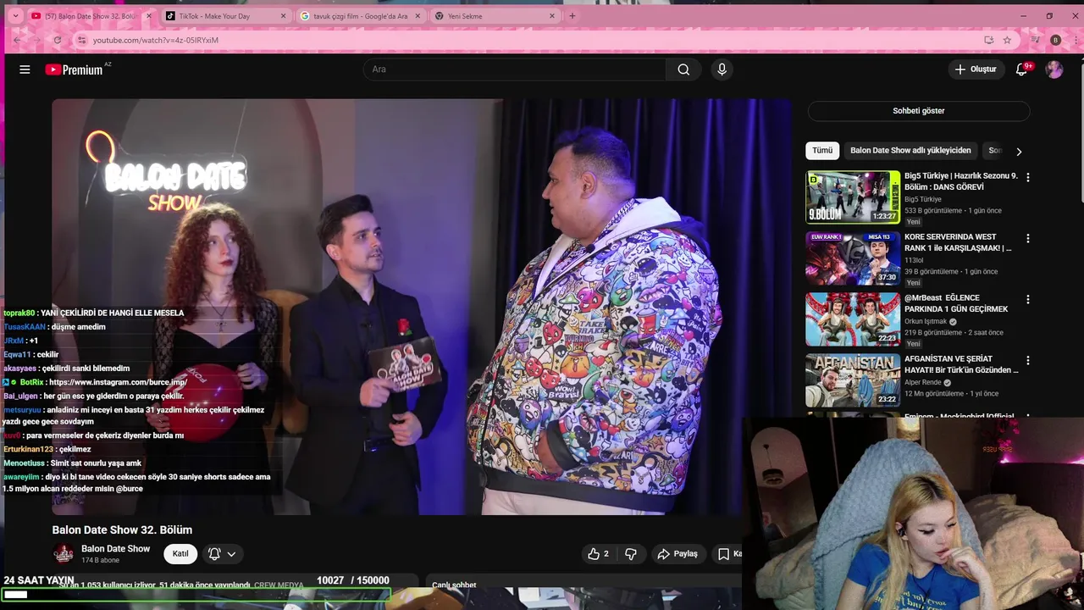Click the Oluştur create button

(x=976, y=69)
